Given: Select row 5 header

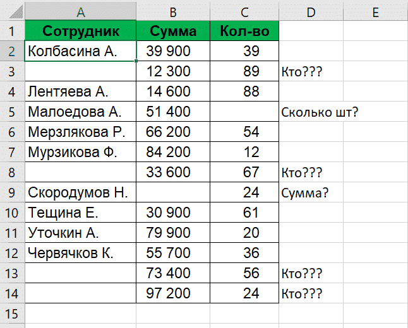Looking at the screenshot, I should click(x=12, y=112).
